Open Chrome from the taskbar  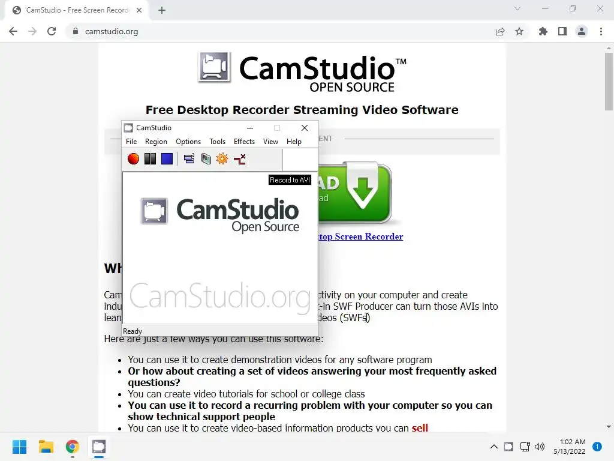click(73, 447)
